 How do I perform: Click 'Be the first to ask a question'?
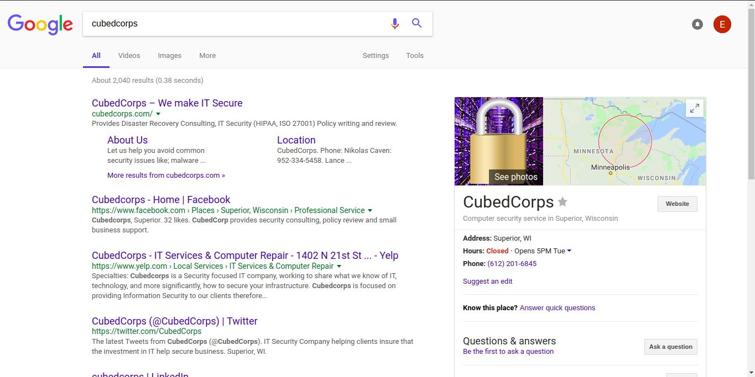(x=508, y=352)
